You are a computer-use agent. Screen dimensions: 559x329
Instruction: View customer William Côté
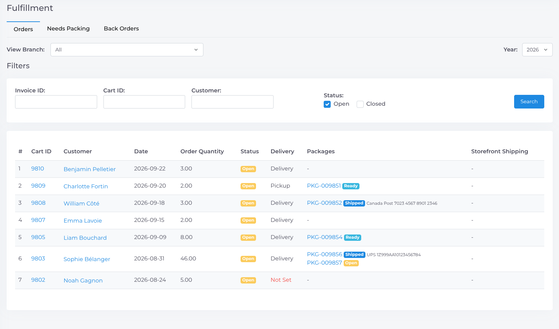coord(81,203)
